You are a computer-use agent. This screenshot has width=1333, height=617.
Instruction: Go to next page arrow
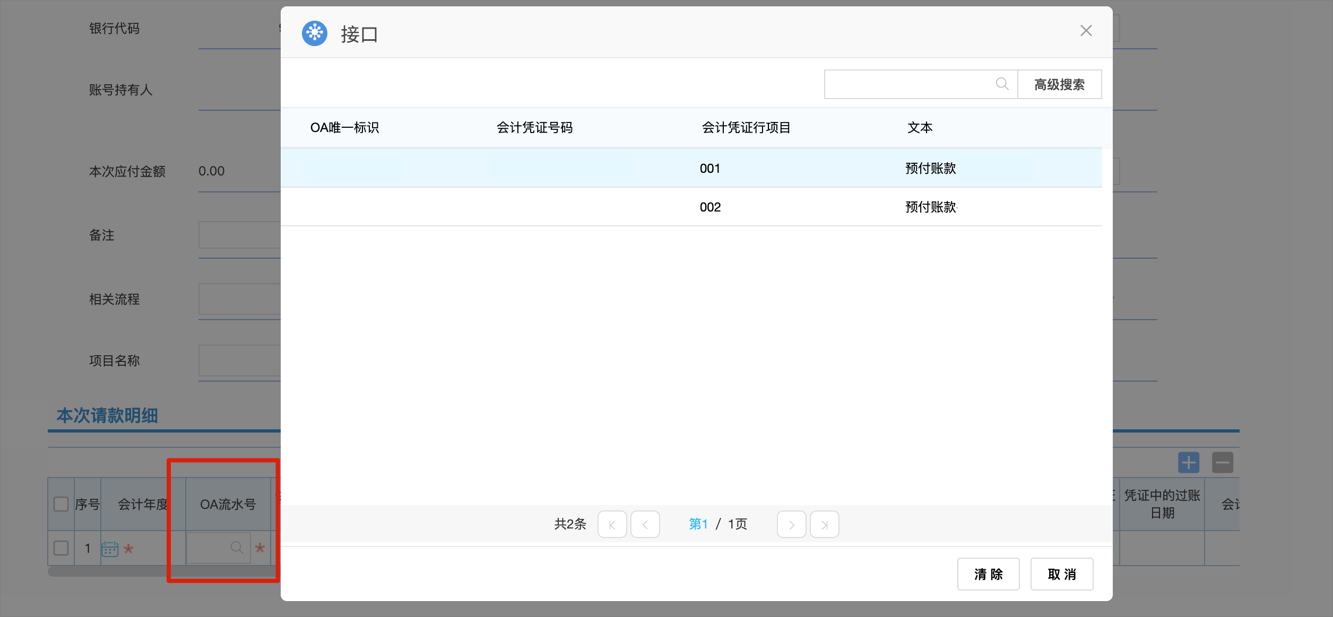(791, 525)
